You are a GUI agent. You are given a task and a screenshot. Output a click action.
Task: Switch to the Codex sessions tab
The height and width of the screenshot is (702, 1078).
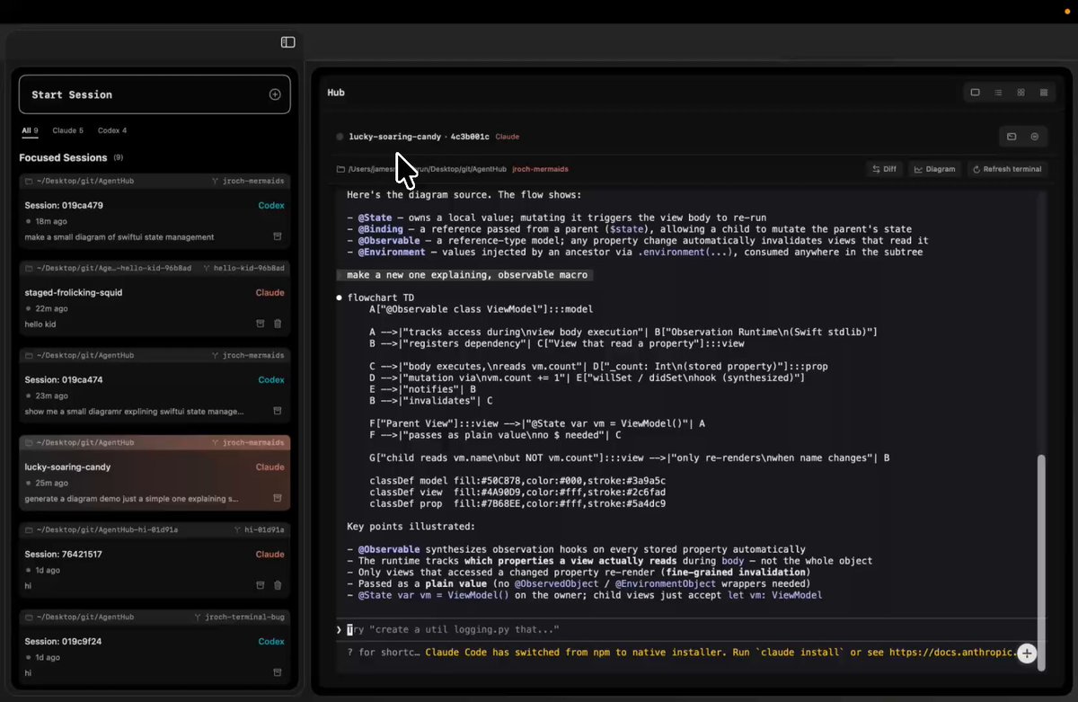click(x=111, y=130)
